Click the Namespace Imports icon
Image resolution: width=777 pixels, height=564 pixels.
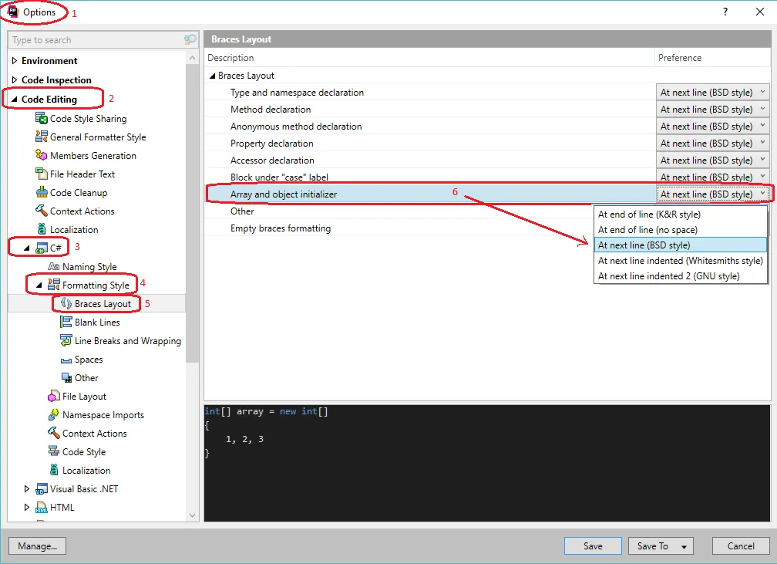tap(53, 414)
